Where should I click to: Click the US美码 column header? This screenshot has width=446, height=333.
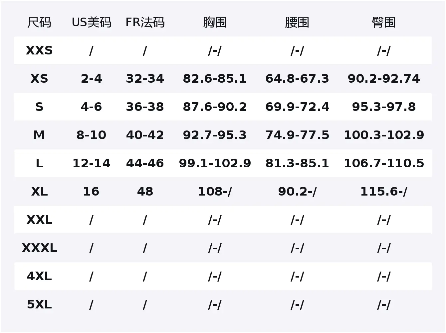click(92, 23)
